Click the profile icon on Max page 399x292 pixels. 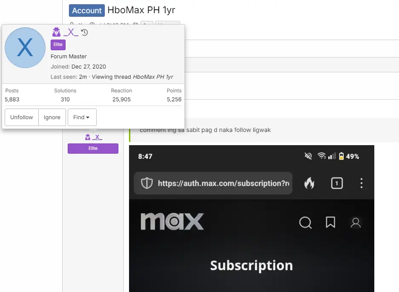point(356,223)
